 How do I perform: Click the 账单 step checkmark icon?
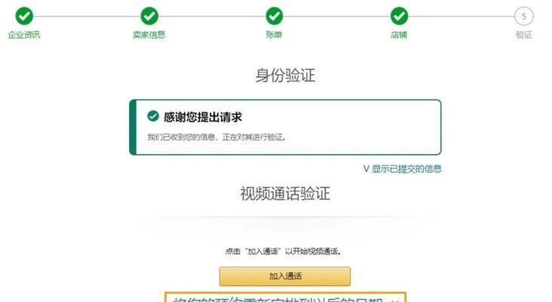tap(274, 16)
